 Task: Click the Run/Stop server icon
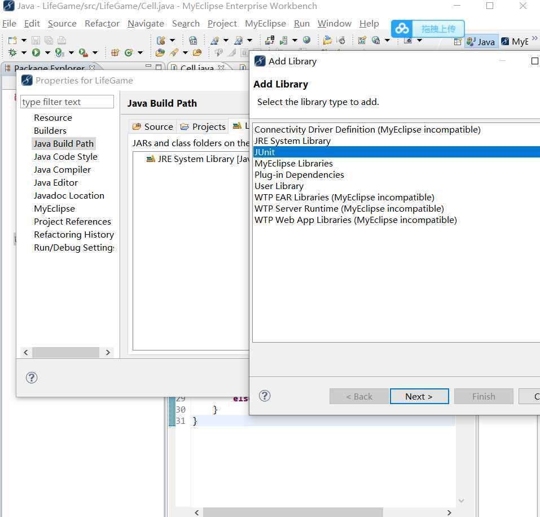point(283,40)
